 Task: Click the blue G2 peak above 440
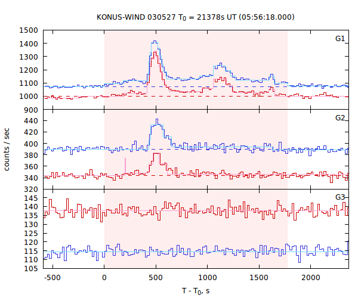(x=157, y=120)
